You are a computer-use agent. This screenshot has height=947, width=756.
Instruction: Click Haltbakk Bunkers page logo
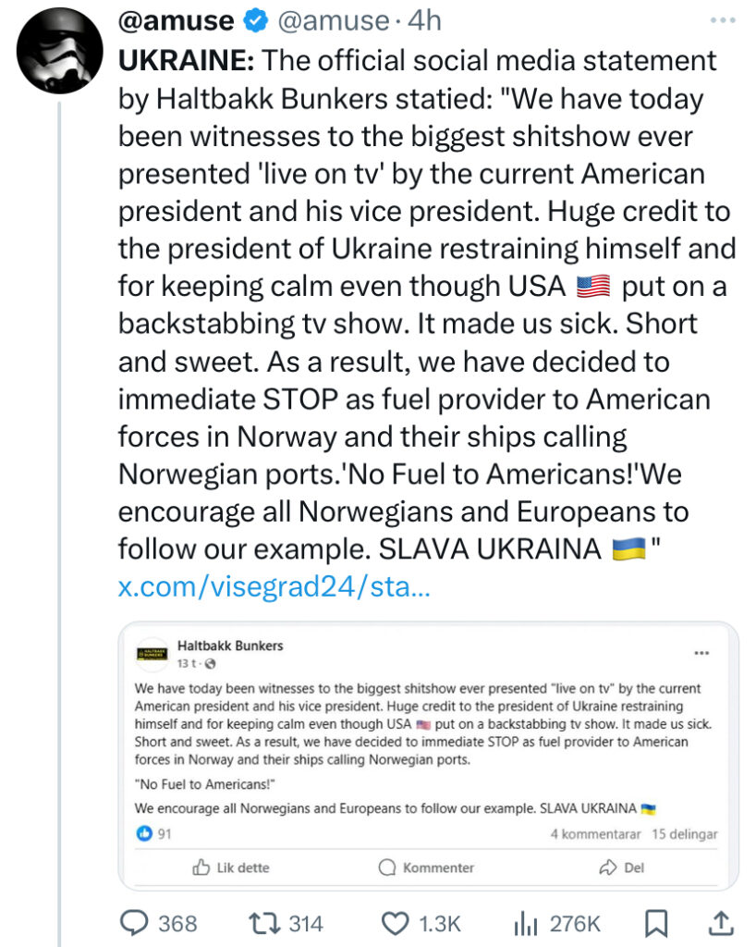click(152, 654)
